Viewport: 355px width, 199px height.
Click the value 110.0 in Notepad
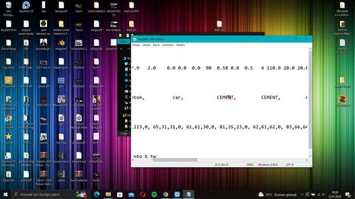click(273, 68)
